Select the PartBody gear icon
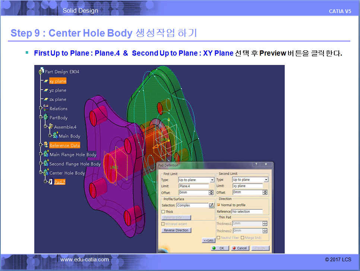 [46, 118]
